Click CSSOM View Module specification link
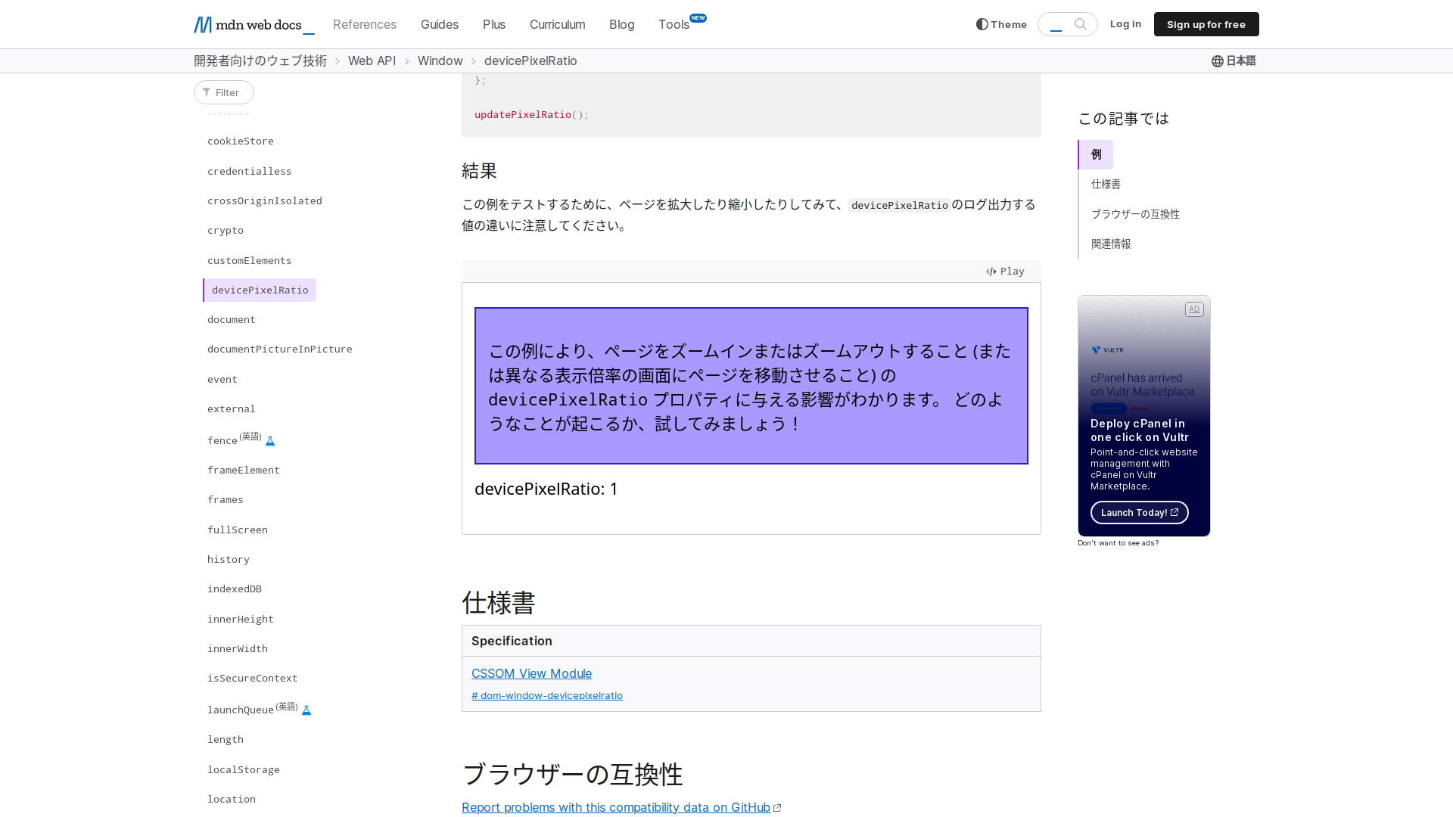1453x817 pixels. [x=531, y=673]
